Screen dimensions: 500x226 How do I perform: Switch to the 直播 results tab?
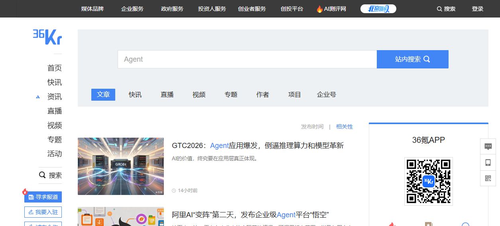[x=167, y=95]
